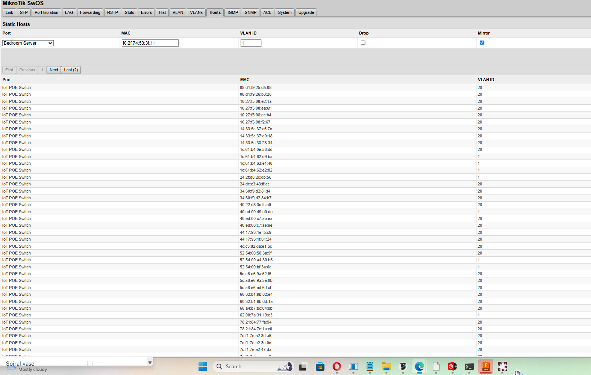Open the Windows Start menu

click(203, 366)
